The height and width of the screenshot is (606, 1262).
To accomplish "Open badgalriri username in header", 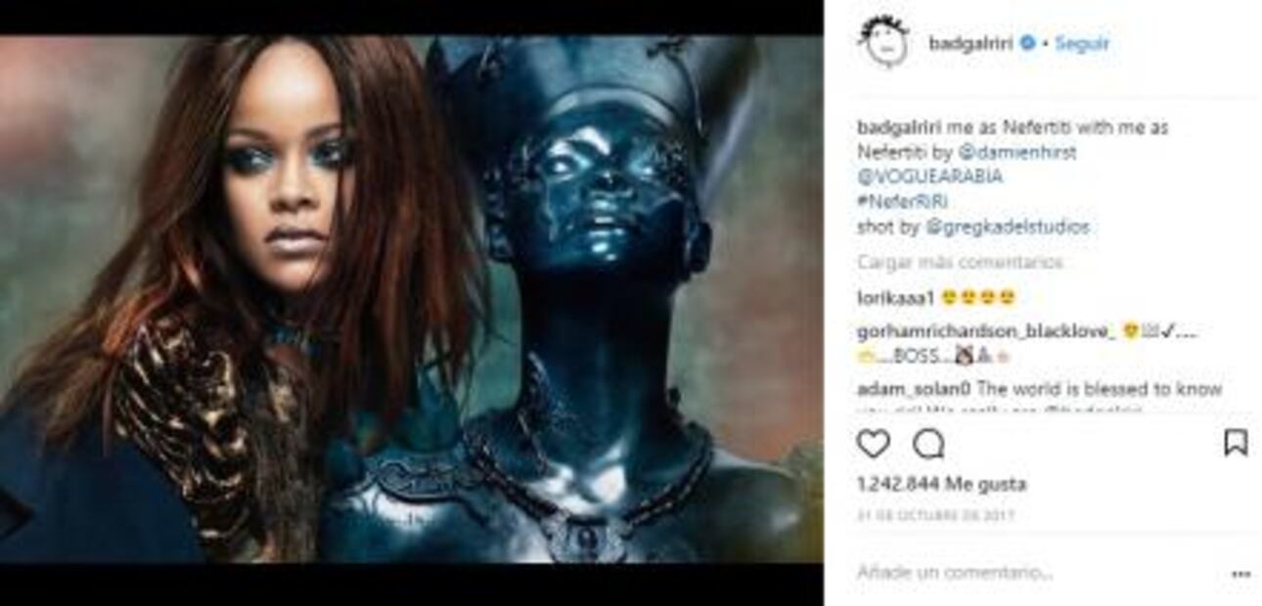I will 970,43.
